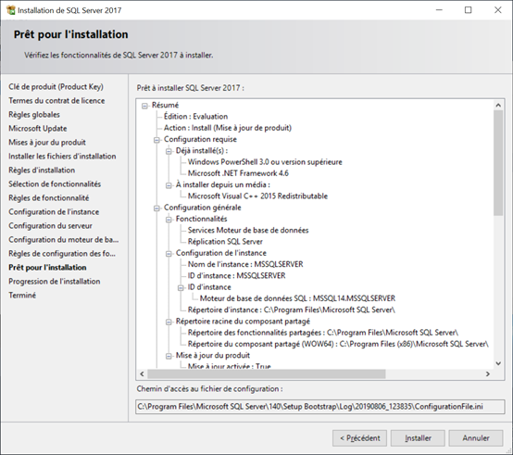Image resolution: width=513 pixels, height=455 pixels.
Task: Collapse the Mise à jour du produit node
Action: click(169, 356)
